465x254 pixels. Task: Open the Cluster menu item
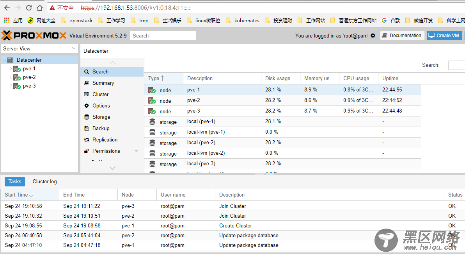point(112,95)
